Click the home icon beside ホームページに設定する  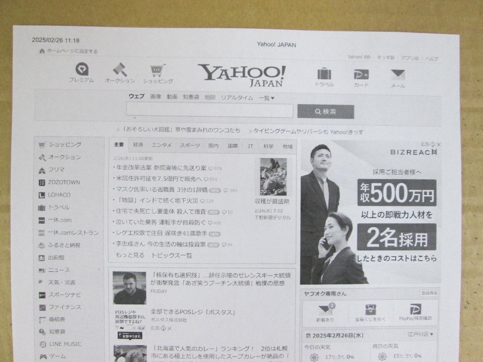pos(42,51)
